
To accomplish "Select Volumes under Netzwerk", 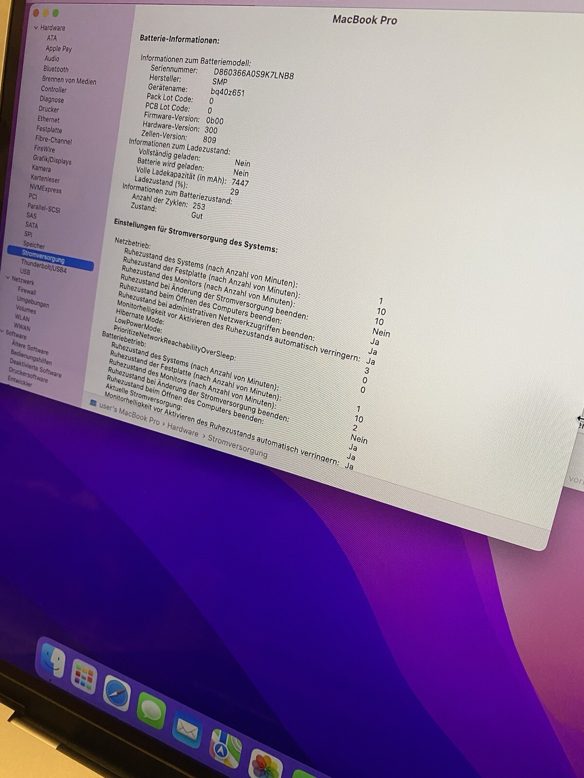I will 26,309.
